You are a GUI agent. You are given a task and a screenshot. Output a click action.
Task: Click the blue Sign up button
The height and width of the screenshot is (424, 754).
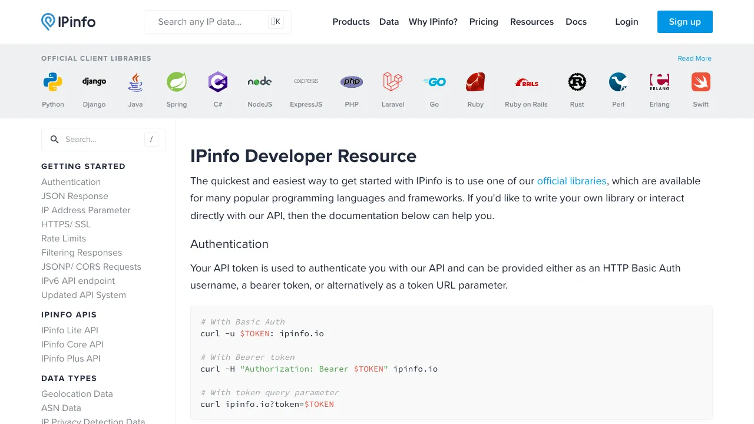pos(685,22)
